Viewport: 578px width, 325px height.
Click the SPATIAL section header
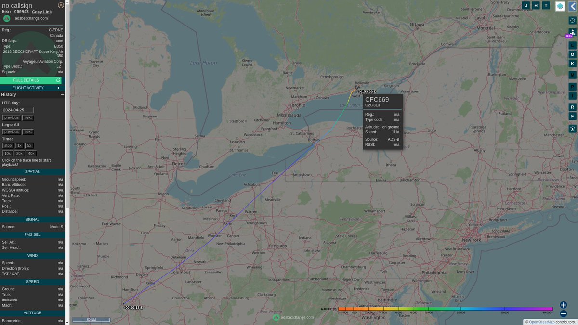coord(32,172)
